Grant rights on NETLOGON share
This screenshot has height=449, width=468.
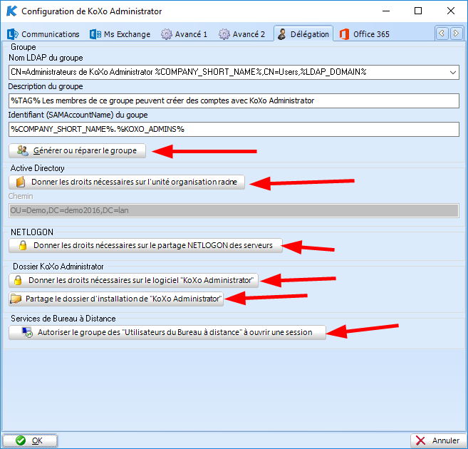pyautogui.click(x=145, y=245)
